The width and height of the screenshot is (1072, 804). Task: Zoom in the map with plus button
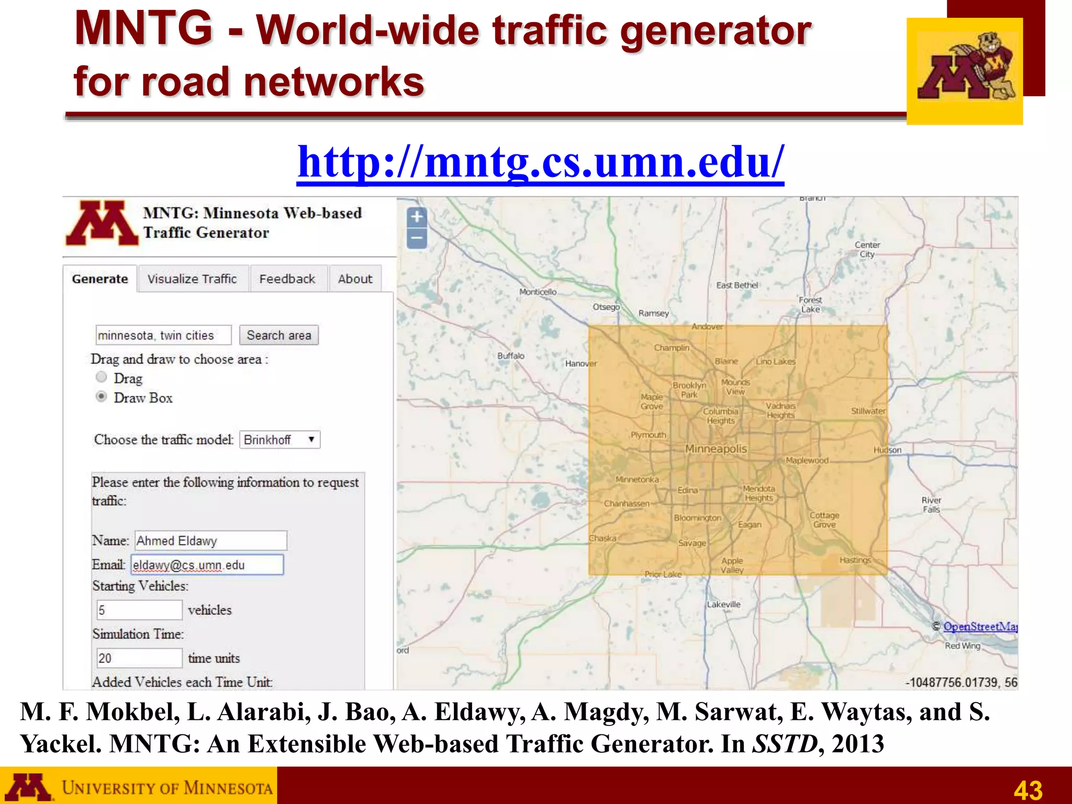pyautogui.click(x=417, y=217)
